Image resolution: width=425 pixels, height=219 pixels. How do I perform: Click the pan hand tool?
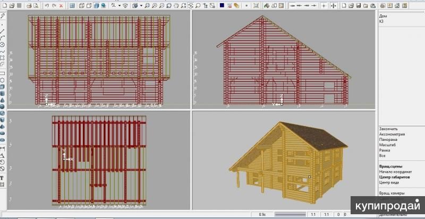coord(176,5)
